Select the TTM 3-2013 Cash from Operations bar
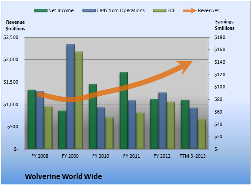 tap(194, 129)
